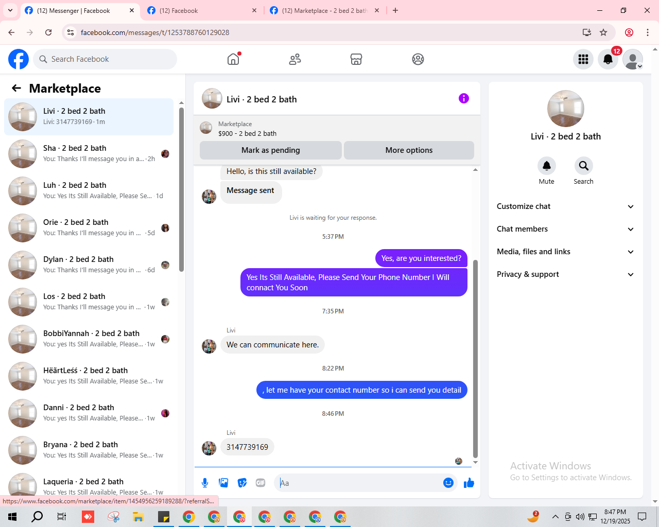Send a thumbs-up like
The width and height of the screenshot is (659, 527).
pyautogui.click(x=469, y=483)
